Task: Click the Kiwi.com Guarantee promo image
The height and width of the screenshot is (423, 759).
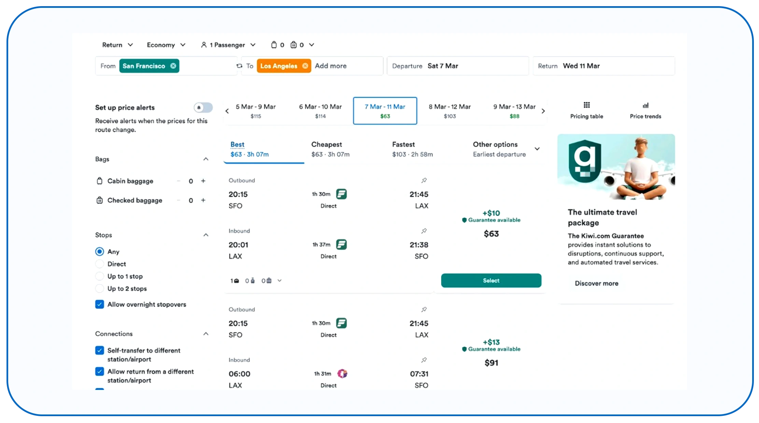Action: click(x=616, y=167)
